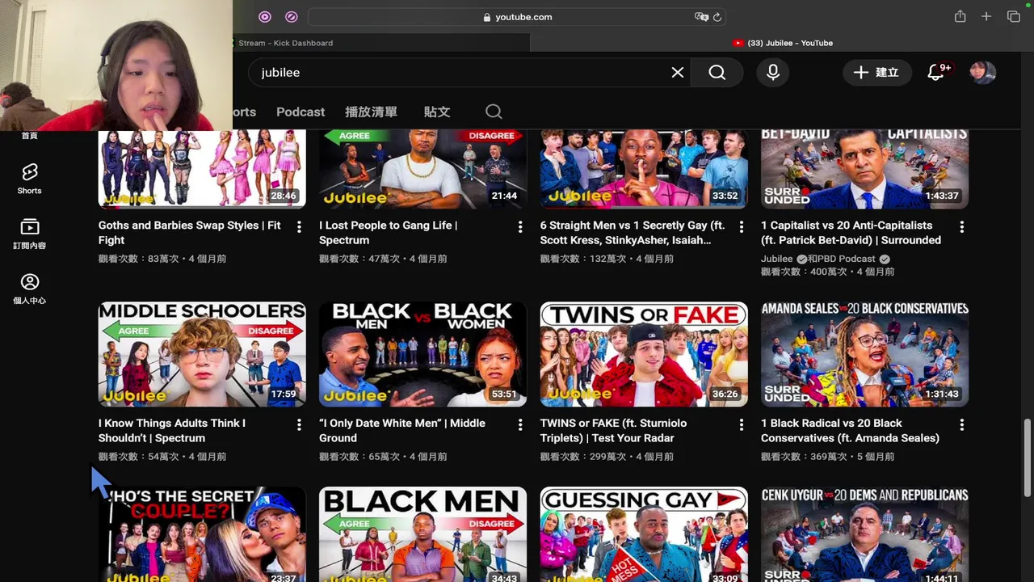Click the Jubilee channel name under Capitalist video
1034x582 pixels.
pos(776,259)
